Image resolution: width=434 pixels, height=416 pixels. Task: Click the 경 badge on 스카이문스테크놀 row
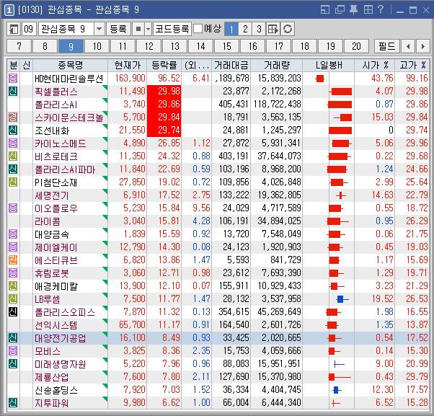(13, 118)
